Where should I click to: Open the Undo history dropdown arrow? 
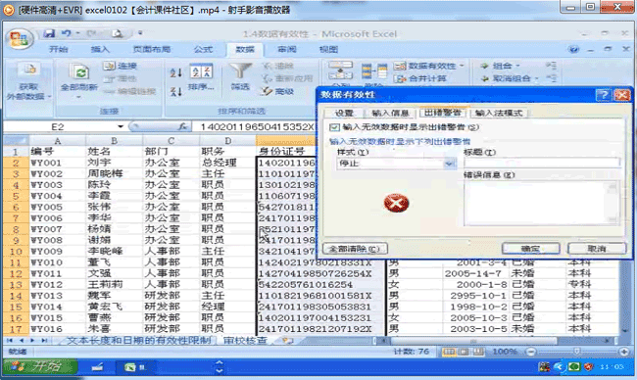(77, 33)
